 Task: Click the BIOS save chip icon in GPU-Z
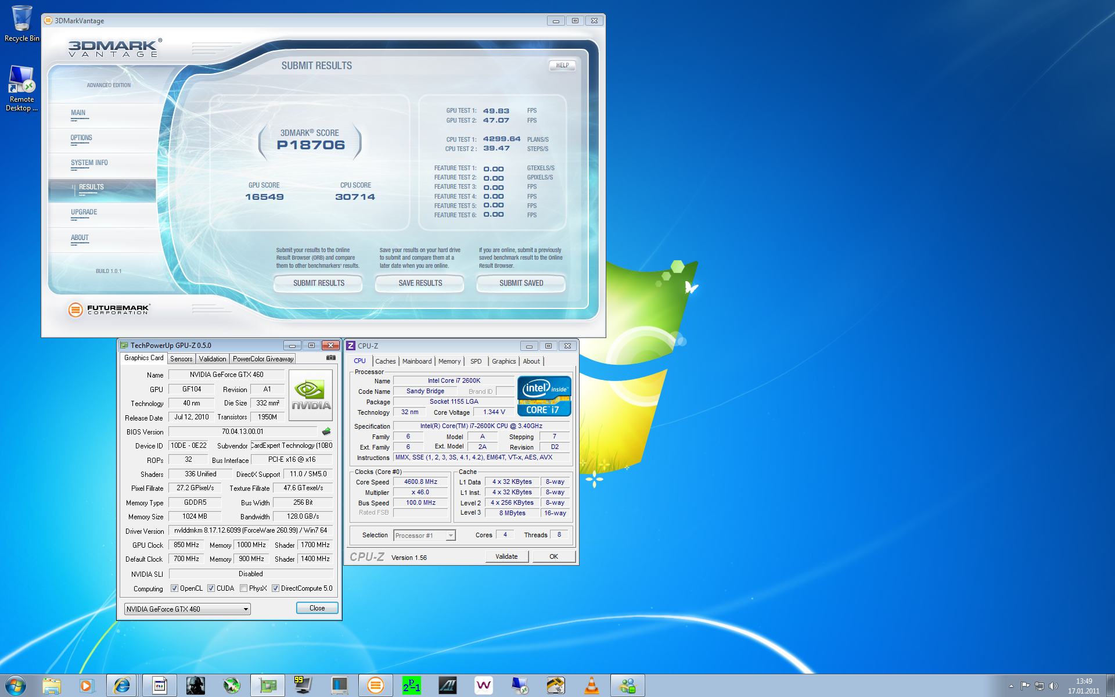pyautogui.click(x=326, y=432)
